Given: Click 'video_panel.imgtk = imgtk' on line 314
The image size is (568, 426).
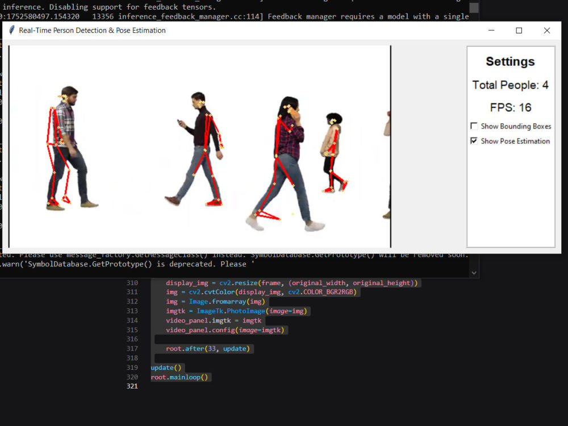Looking at the screenshot, I should [214, 320].
